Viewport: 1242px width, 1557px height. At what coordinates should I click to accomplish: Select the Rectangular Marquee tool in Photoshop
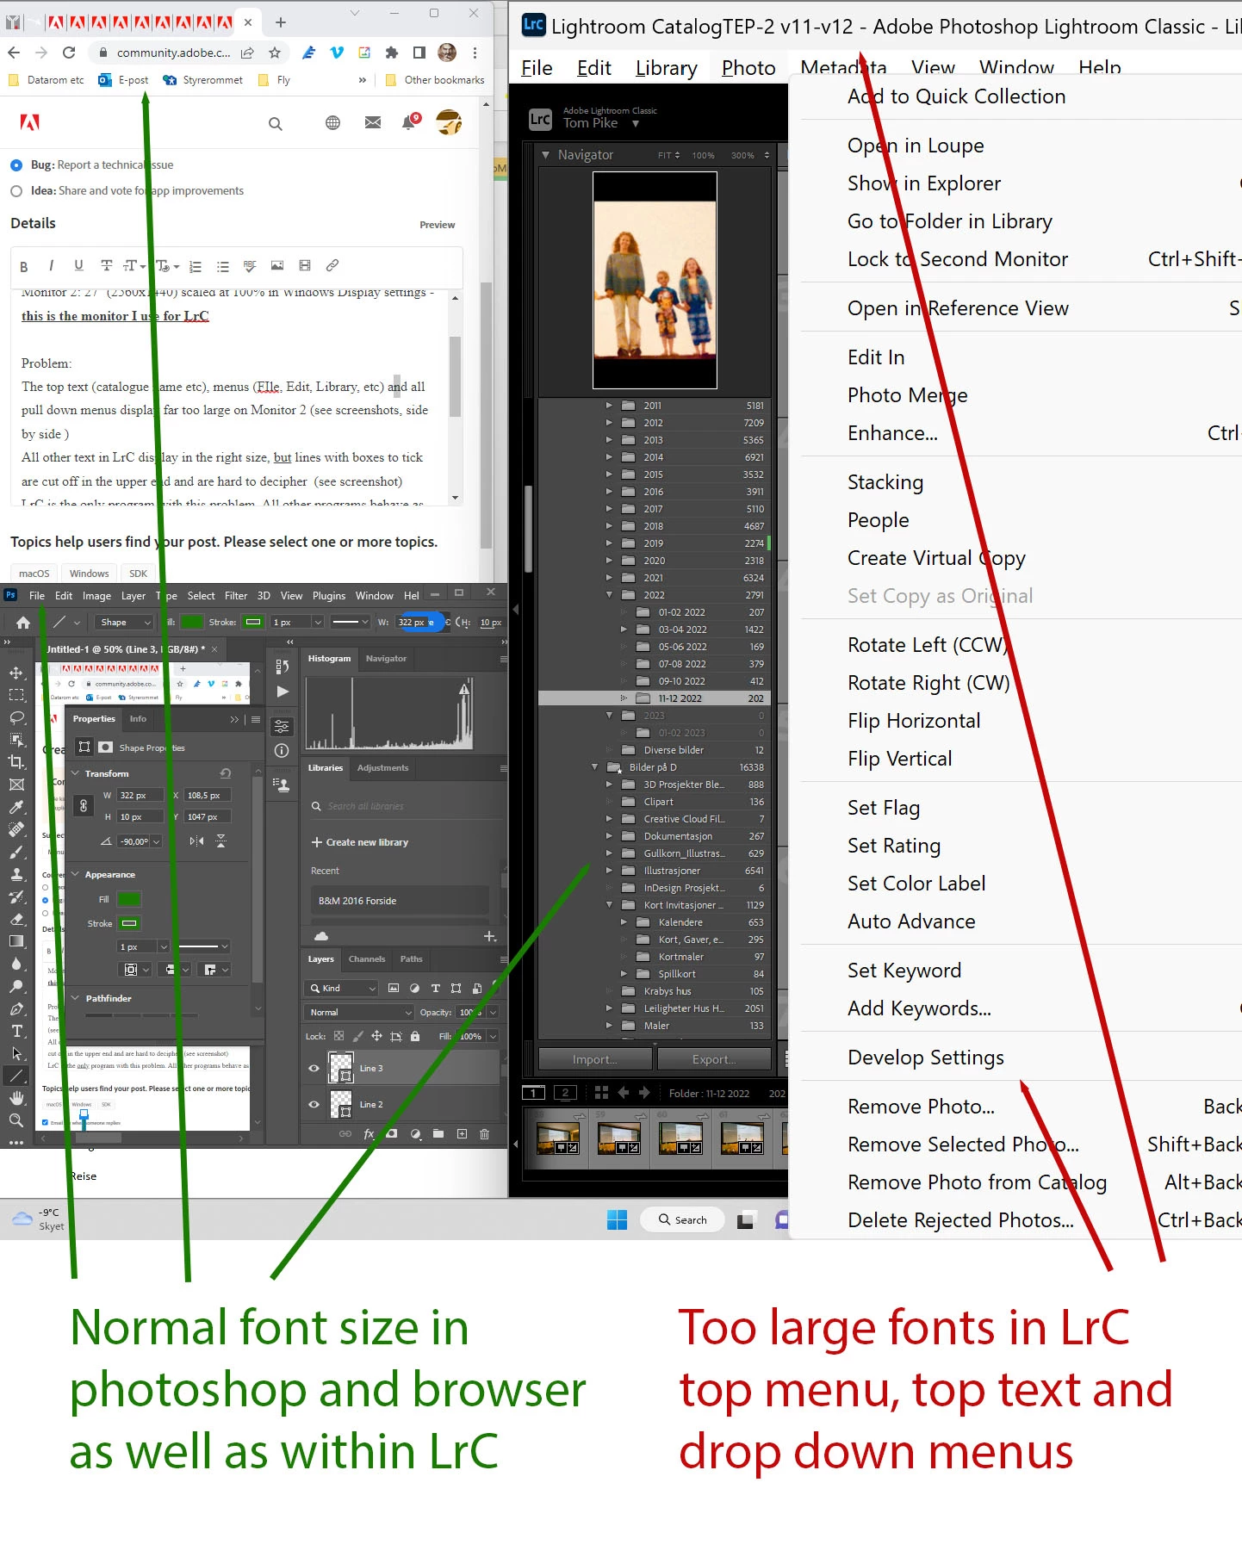(16, 695)
